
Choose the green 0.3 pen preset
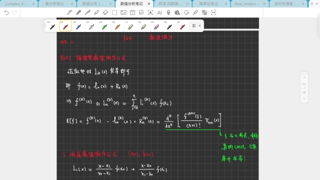pos(104,26)
